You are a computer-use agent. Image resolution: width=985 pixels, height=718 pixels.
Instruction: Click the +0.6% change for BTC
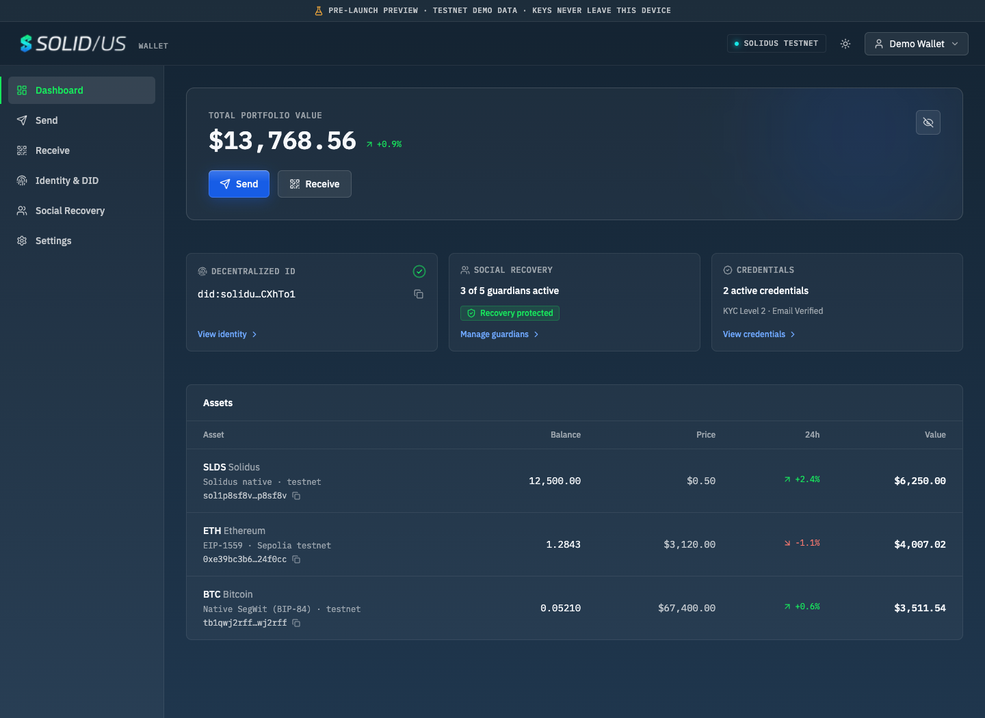coord(802,607)
